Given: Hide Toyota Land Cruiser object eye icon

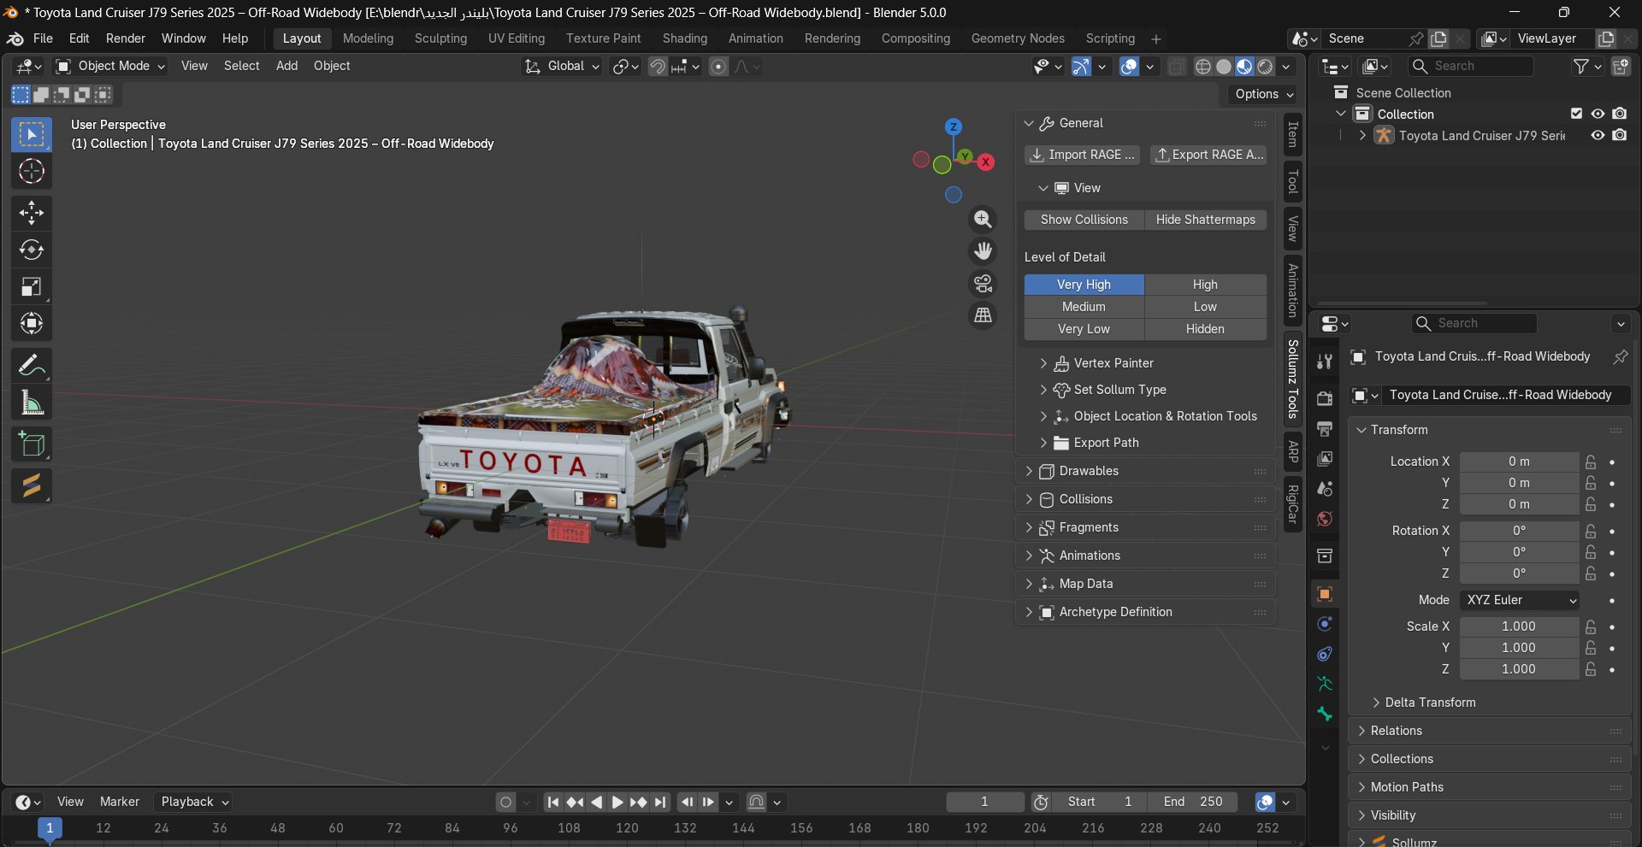Looking at the screenshot, I should point(1598,135).
